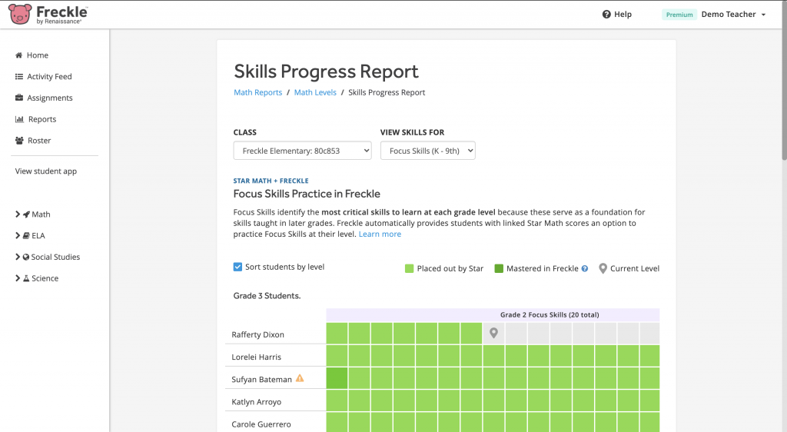Viewport: 787px width, 432px height.
Task: Open Reports in the sidebar
Action: (42, 119)
